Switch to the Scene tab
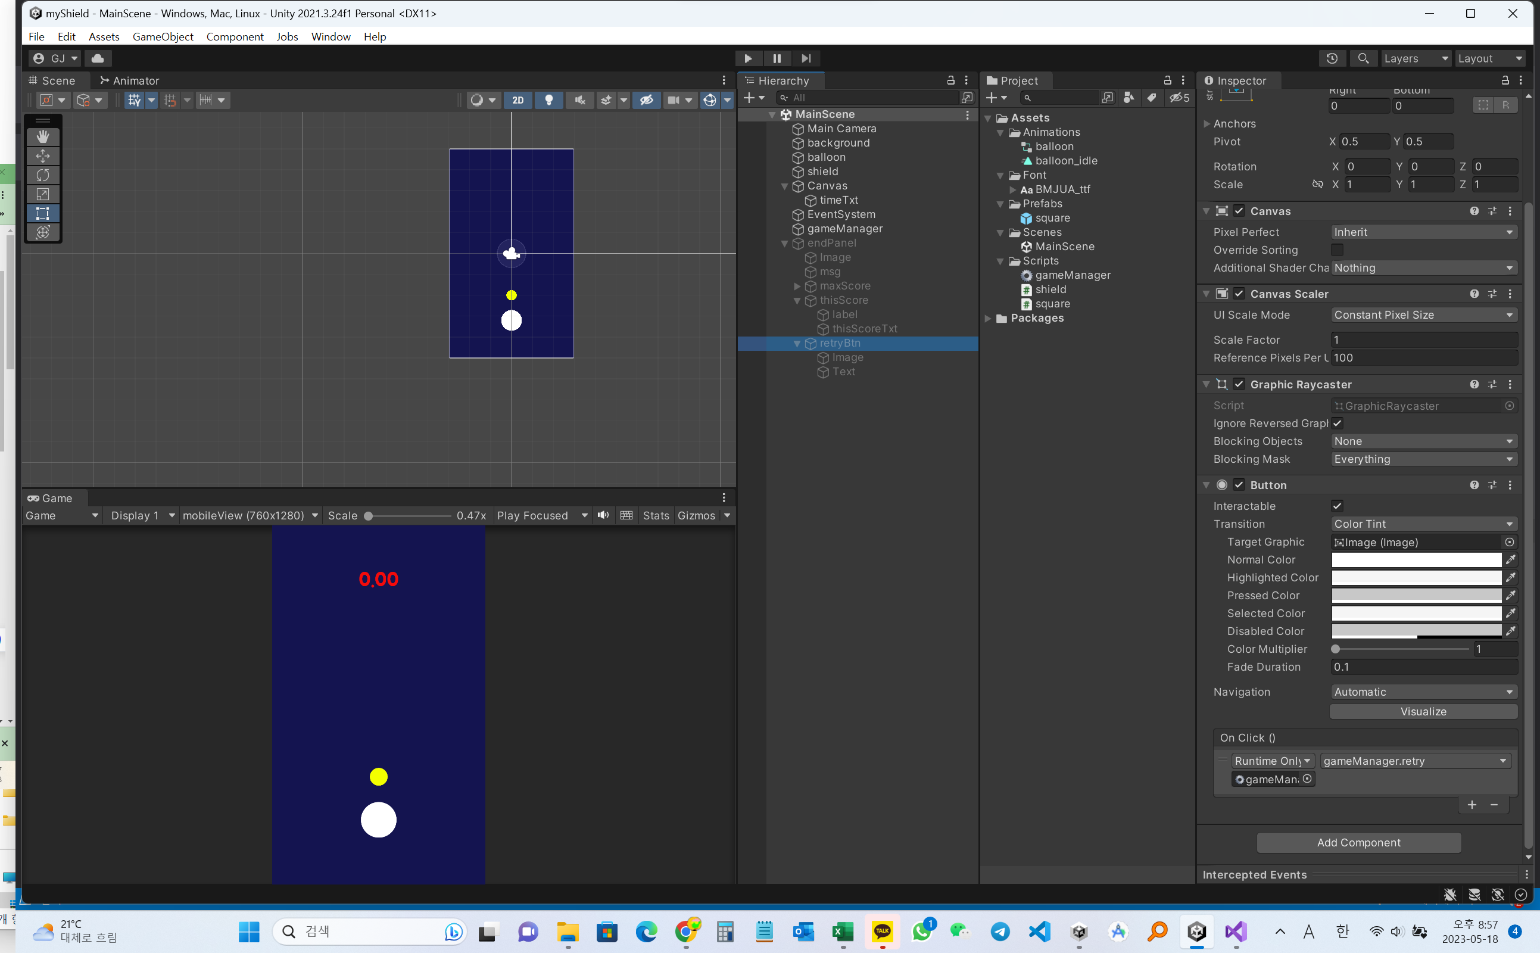 coord(52,80)
